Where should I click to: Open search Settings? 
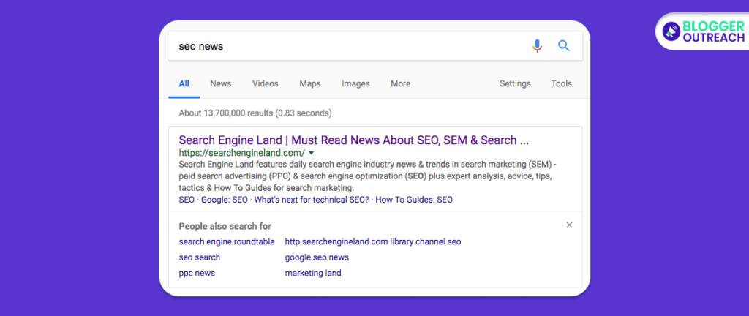[x=515, y=83]
